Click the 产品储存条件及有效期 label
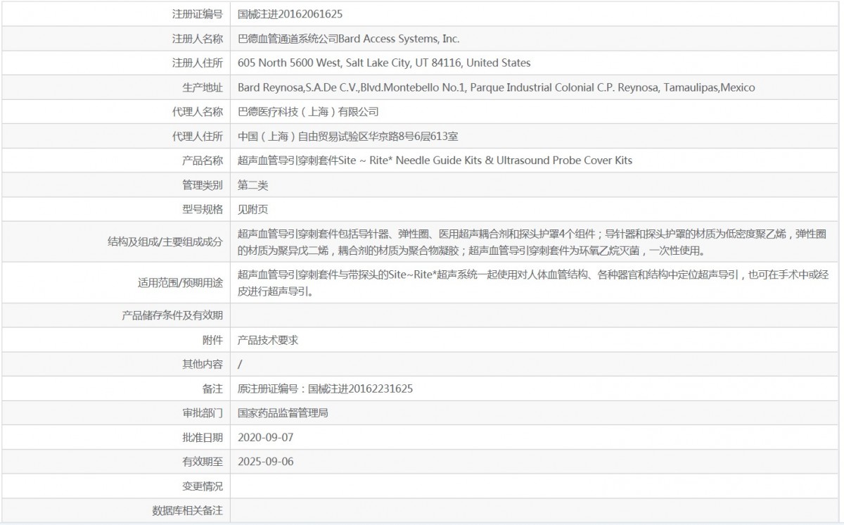Screen dimensions: 844x525 click(x=172, y=315)
